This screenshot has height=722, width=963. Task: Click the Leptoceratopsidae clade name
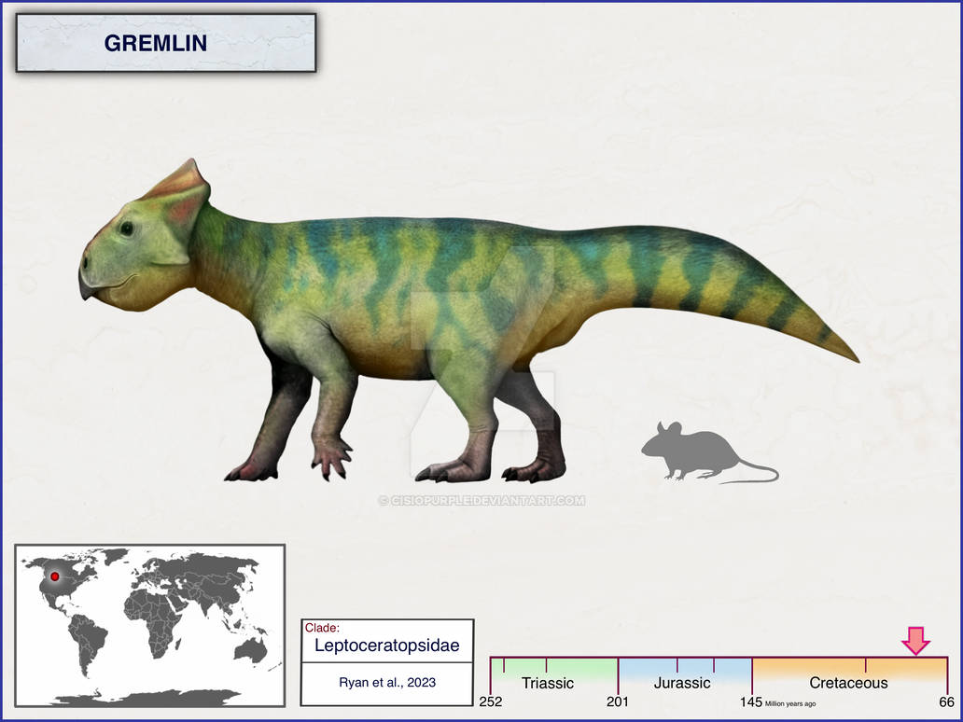[387, 646]
